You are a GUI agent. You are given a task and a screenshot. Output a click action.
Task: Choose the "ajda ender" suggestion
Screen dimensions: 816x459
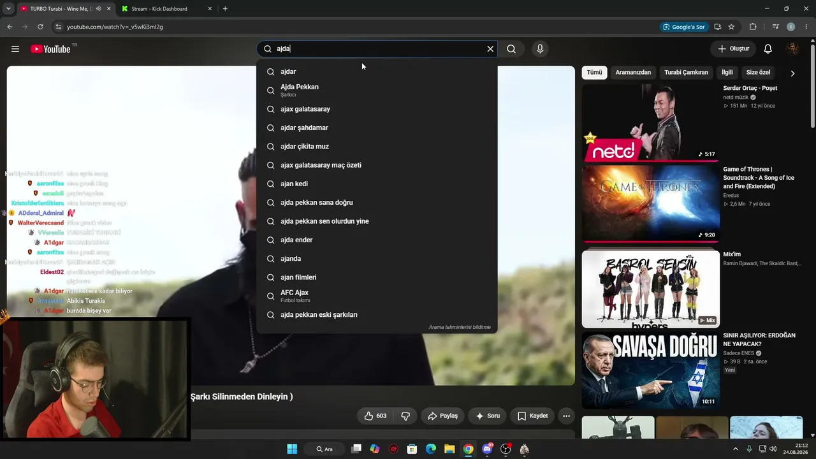[377, 240]
